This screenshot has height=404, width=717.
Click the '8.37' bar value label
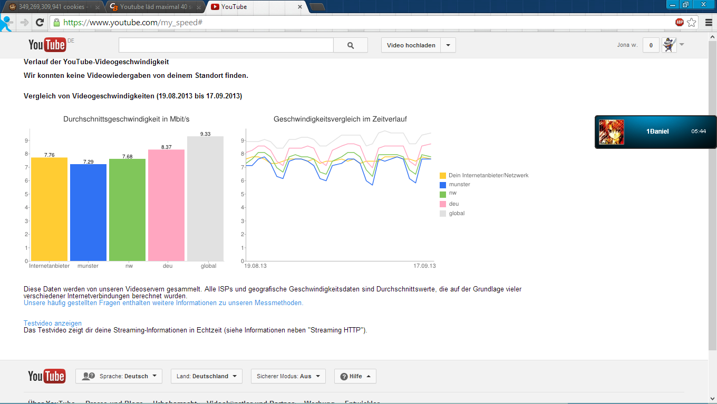coord(166,147)
